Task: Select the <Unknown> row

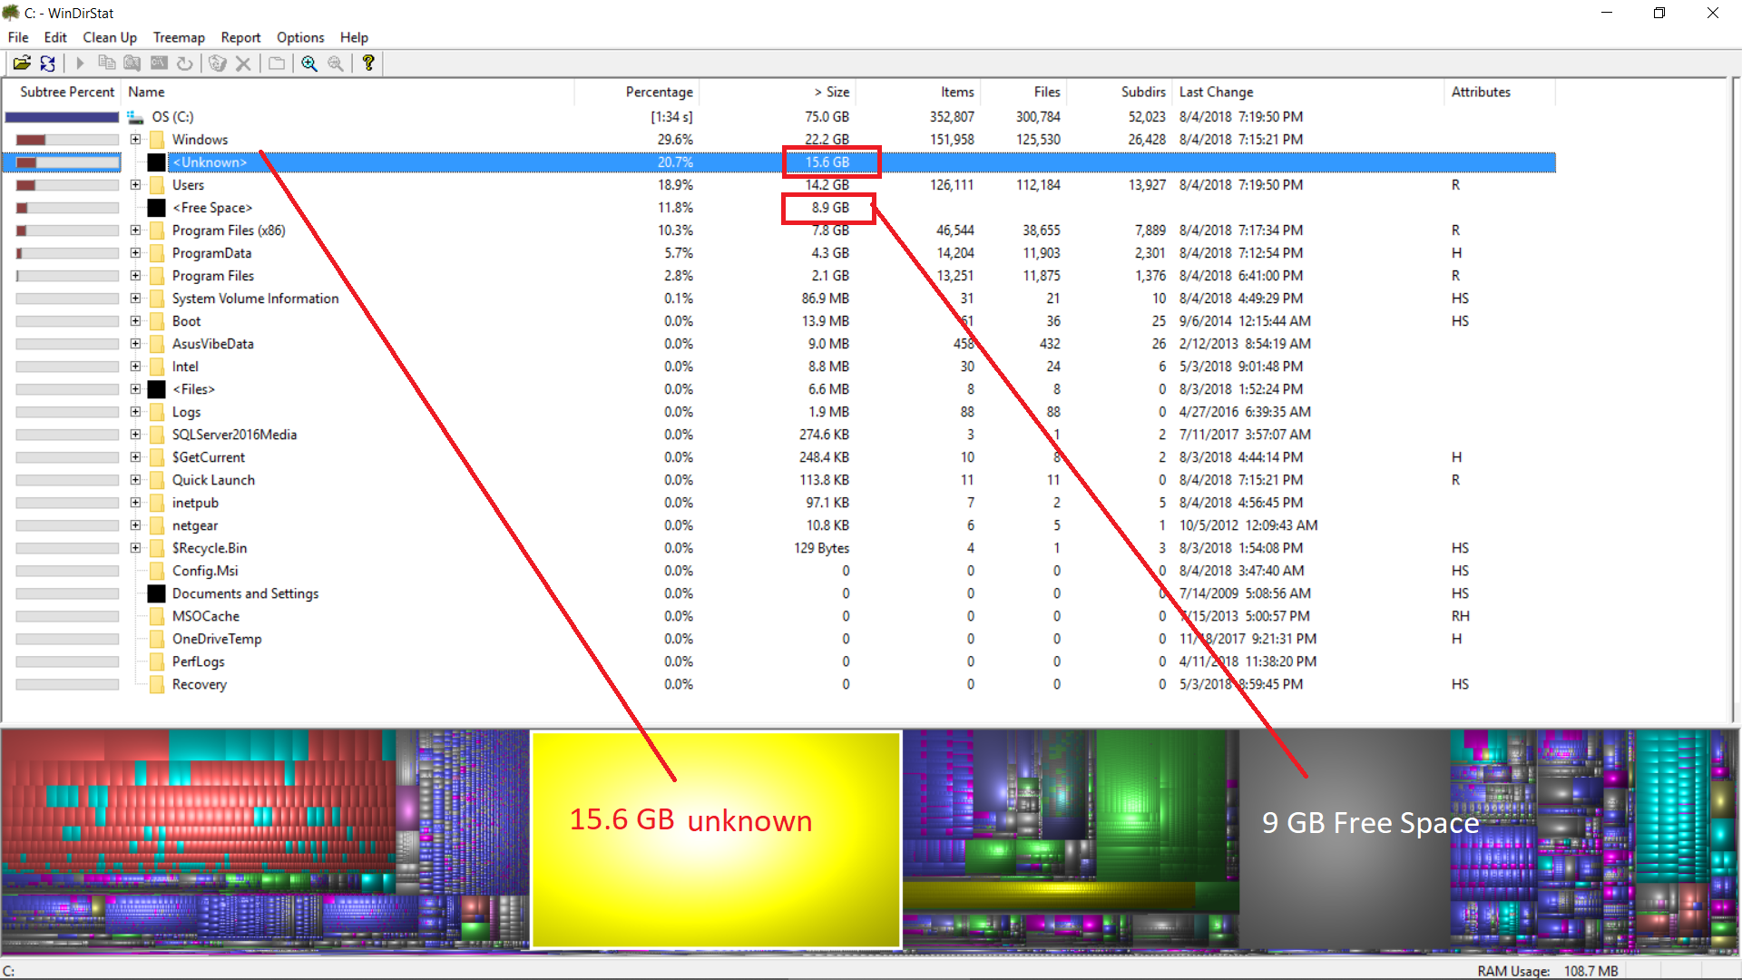Action: pyautogui.click(x=778, y=162)
